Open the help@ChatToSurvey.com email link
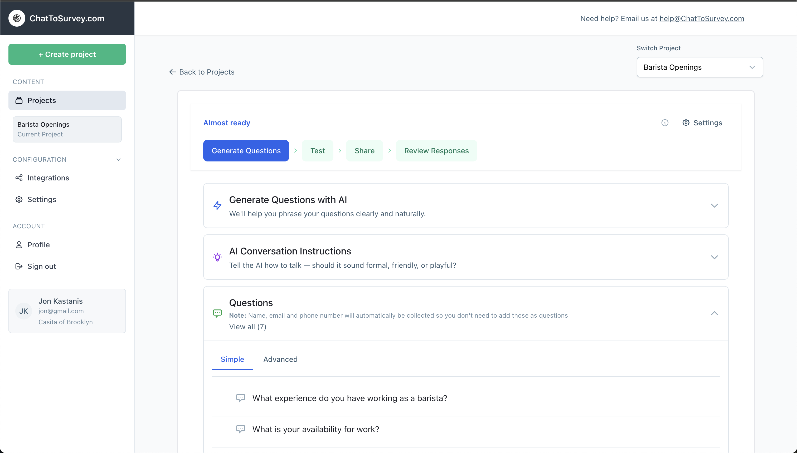The image size is (797, 453). [702, 18]
